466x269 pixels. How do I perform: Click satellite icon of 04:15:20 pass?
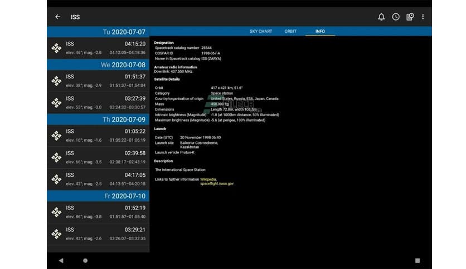pos(56,48)
